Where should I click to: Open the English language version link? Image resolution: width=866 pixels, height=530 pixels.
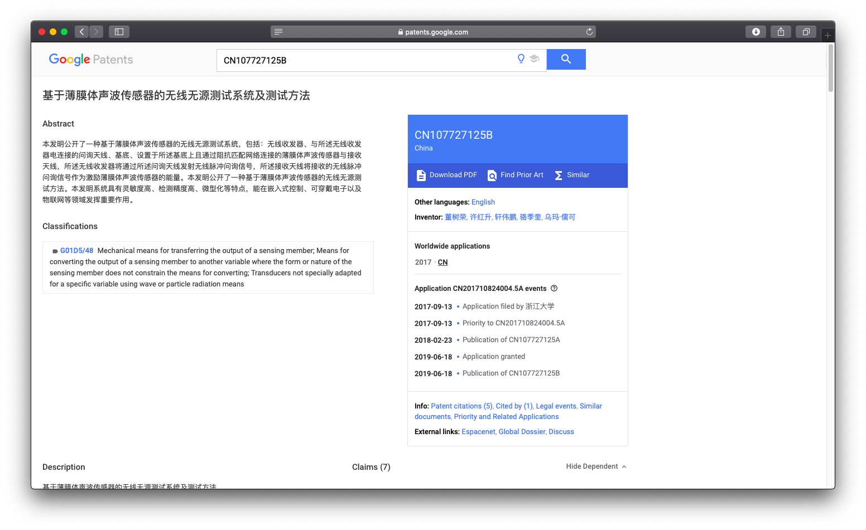point(483,202)
